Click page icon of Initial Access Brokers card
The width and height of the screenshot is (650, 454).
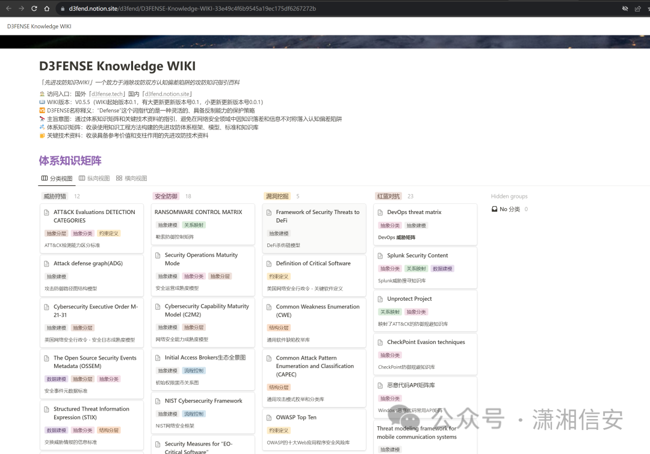click(158, 358)
